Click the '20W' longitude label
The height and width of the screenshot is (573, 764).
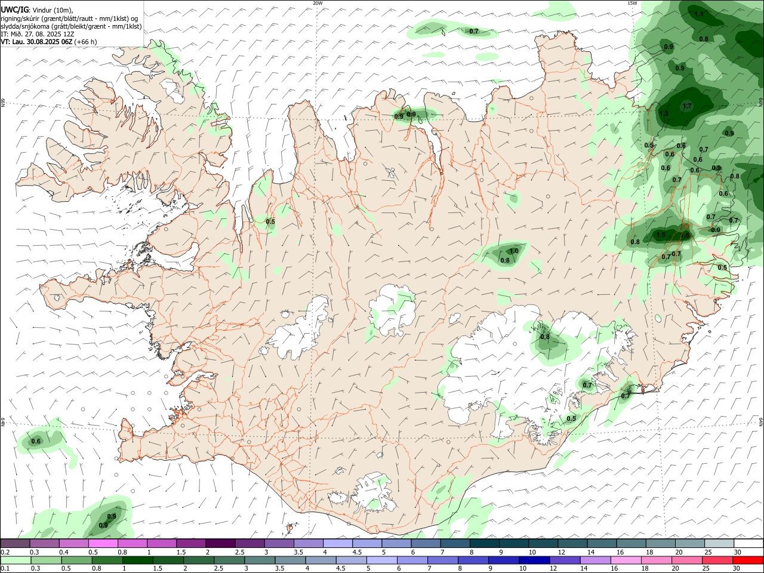pos(318,3)
